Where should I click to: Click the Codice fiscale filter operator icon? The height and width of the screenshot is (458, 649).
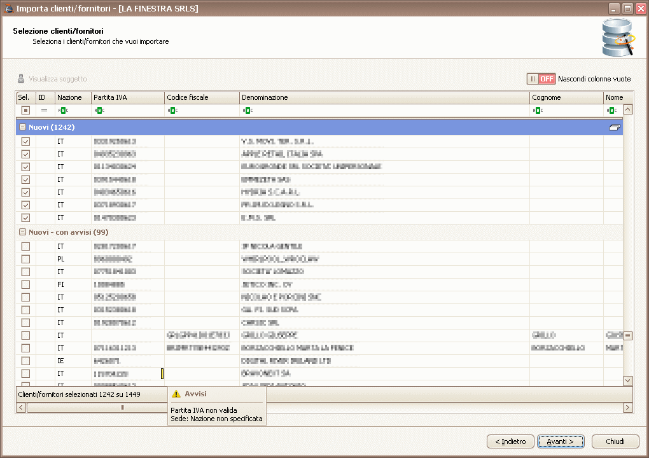(x=172, y=110)
